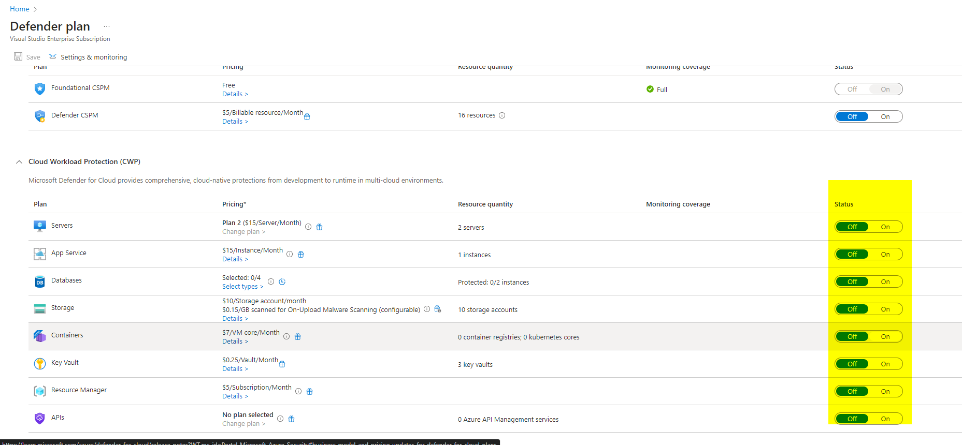Open Details for Resource Manager pricing
Screen dimensions: 962x445
click(x=235, y=396)
